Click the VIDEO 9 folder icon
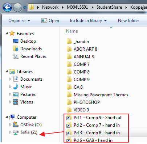Image resolution: width=147 pixels, height=144 pixels. click(x=69, y=110)
